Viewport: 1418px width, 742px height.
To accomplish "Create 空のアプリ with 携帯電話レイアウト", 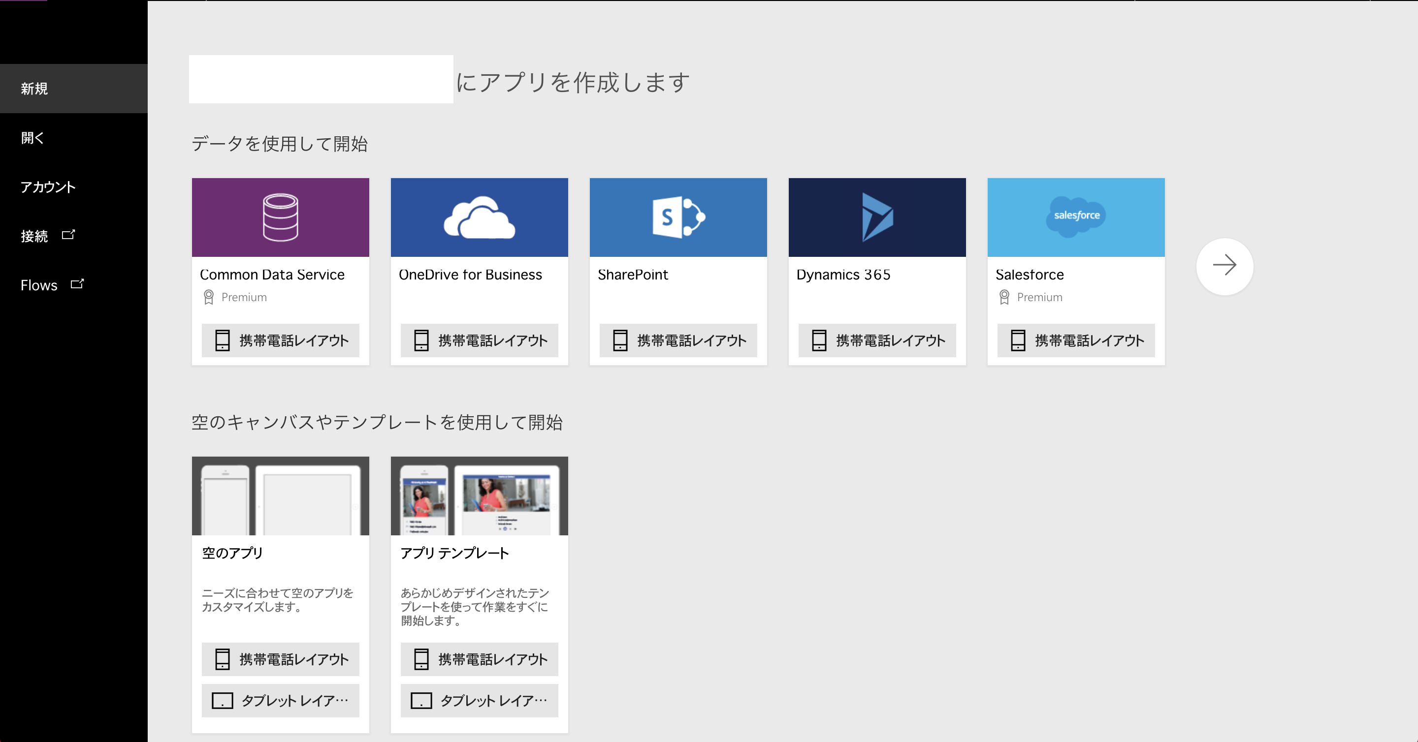I will 280,659.
